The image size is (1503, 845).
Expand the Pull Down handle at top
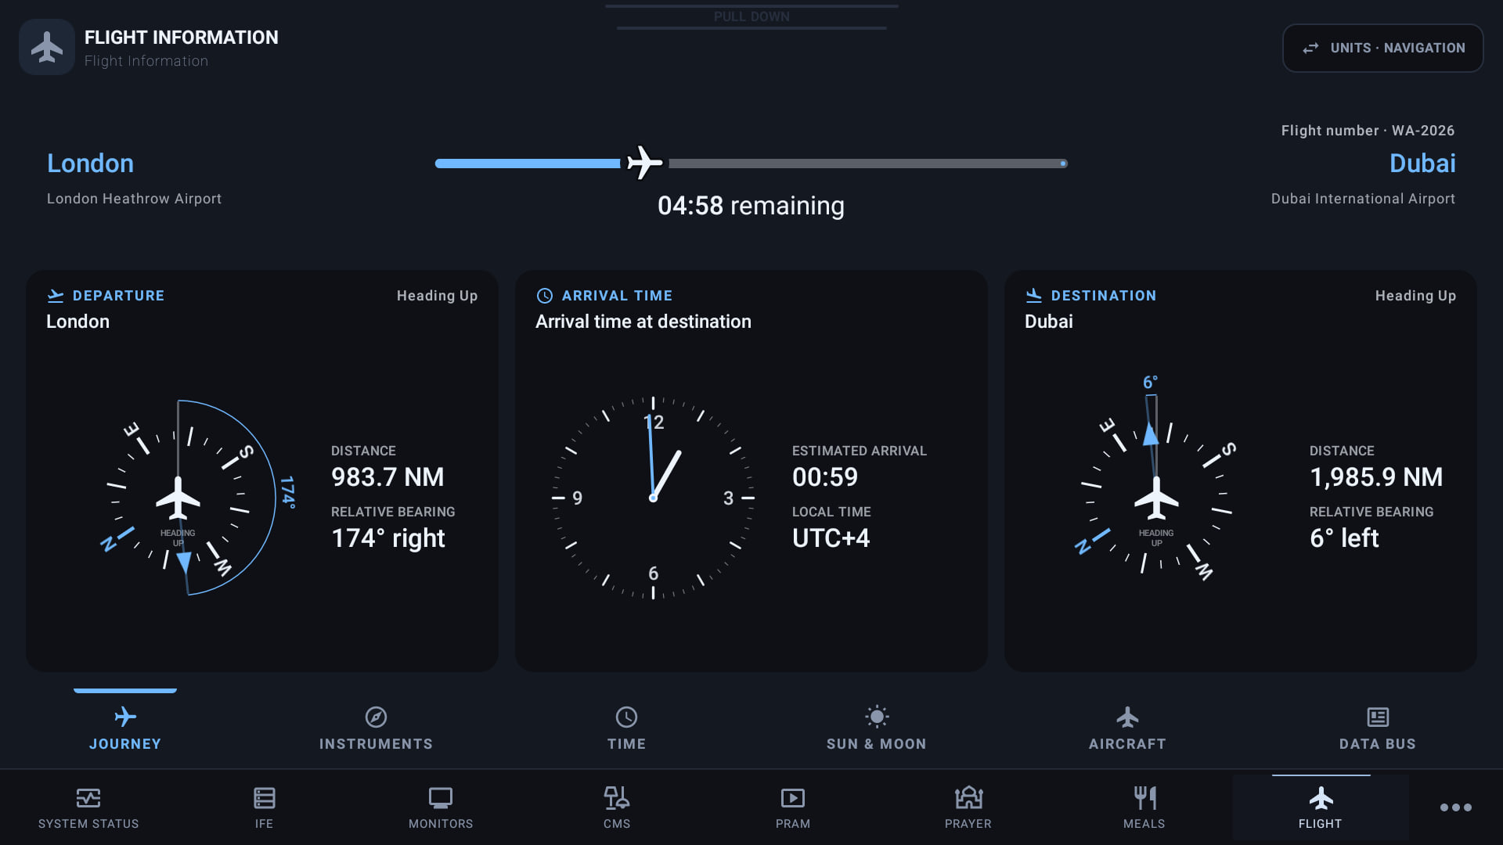coord(751,16)
